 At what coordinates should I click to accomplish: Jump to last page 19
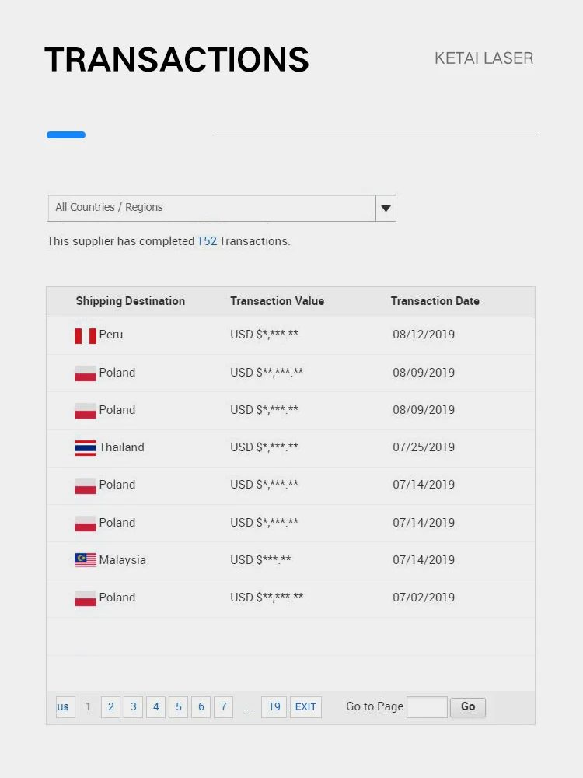(274, 706)
